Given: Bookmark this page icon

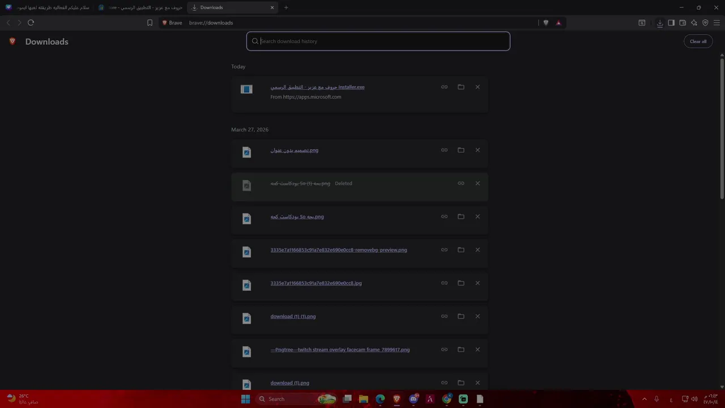Looking at the screenshot, I should click(150, 23).
